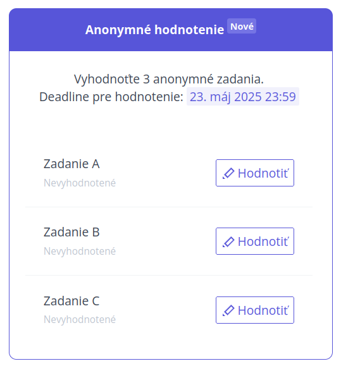Click the pencil icon for Zadanie A

(228, 173)
